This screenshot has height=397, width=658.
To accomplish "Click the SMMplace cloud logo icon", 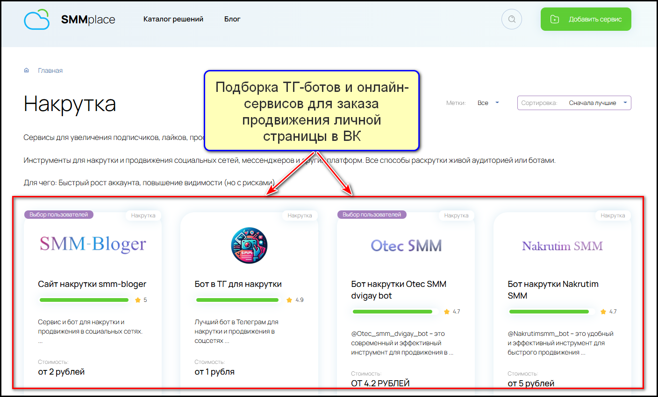I will point(36,20).
